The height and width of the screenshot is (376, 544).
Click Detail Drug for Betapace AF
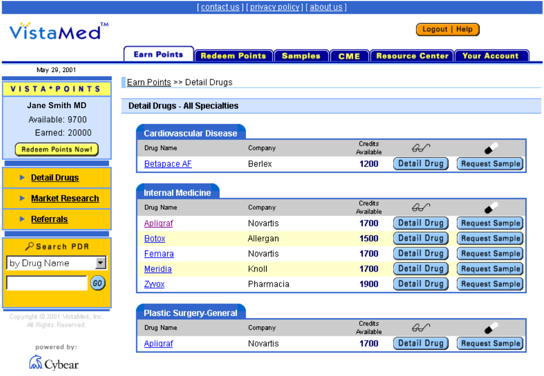[421, 164]
